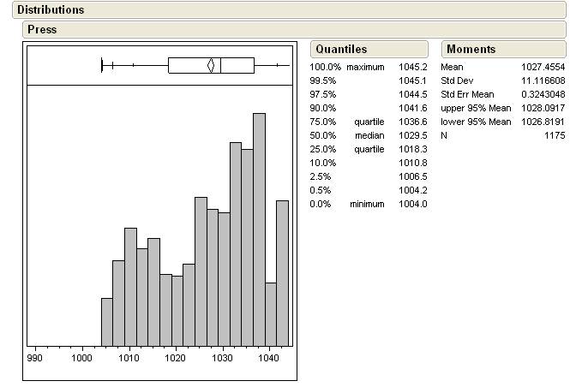Click the mean diamond in the box plot
This screenshot has width=570, height=387.
pyautogui.click(x=211, y=65)
